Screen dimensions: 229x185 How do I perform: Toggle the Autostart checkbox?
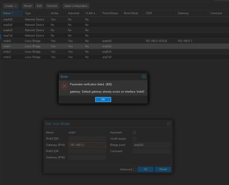135,133
